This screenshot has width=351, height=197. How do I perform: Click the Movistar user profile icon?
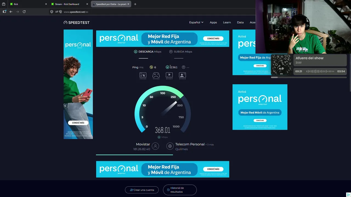pyautogui.click(x=155, y=146)
